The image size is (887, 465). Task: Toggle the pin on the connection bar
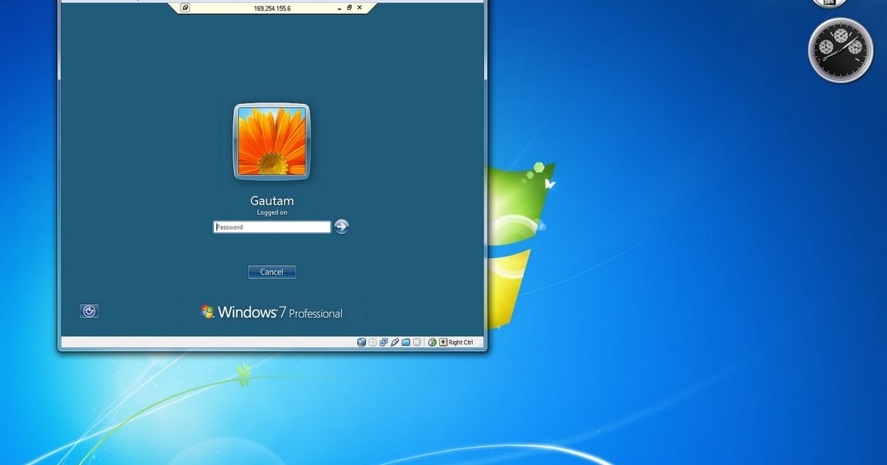click(185, 8)
